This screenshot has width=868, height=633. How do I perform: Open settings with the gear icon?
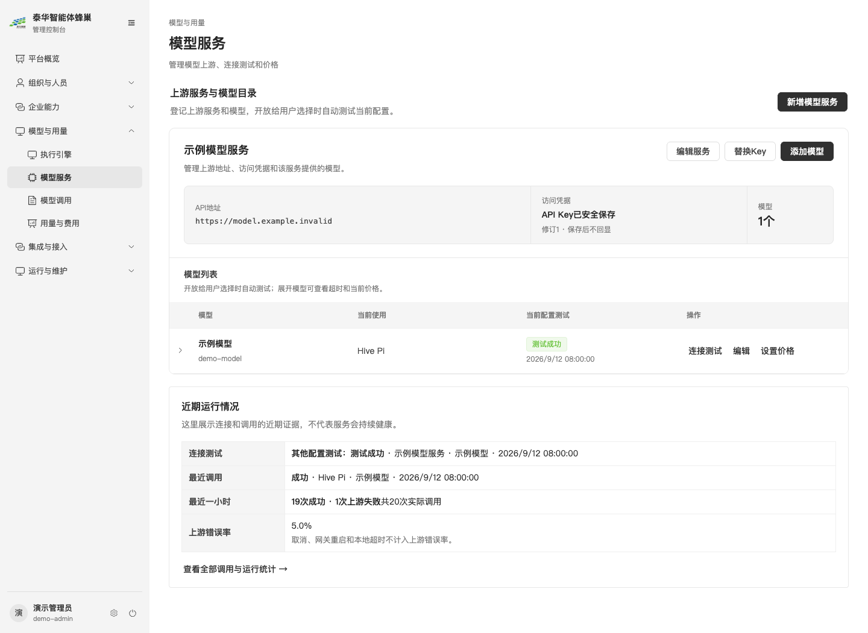pos(114,613)
